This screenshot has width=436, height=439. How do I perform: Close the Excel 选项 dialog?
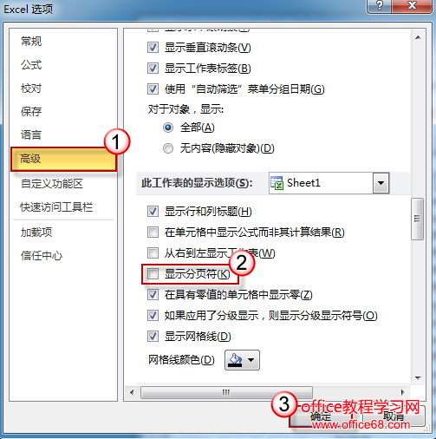pos(412,6)
